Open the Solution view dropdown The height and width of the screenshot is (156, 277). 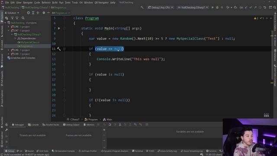point(12,13)
